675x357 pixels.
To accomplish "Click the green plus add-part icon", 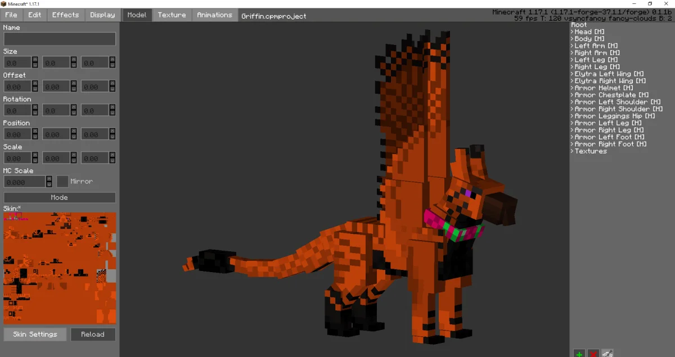I will tap(579, 353).
